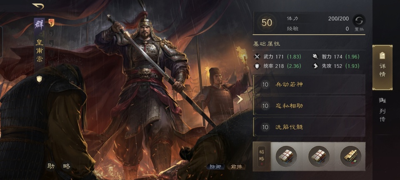The height and width of the screenshot is (180, 400).
Task: Tap the shield icon under 皇甫嵩 name
Action: 39,79
